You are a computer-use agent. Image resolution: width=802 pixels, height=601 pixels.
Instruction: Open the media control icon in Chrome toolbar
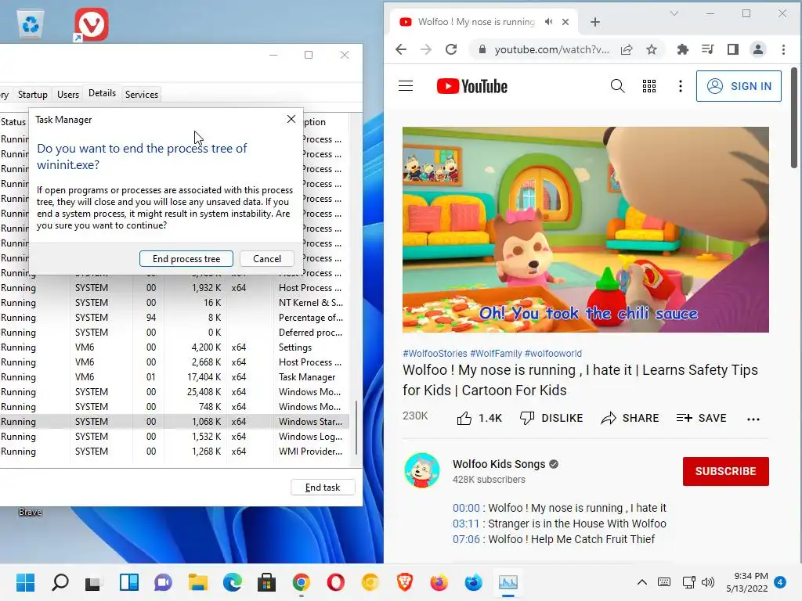click(708, 49)
